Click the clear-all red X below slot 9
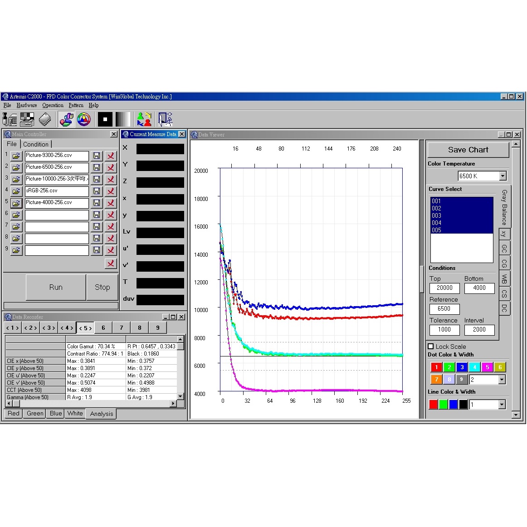 pyautogui.click(x=111, y=263)
